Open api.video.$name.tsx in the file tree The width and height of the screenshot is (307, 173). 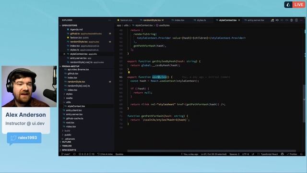[78, 69]
